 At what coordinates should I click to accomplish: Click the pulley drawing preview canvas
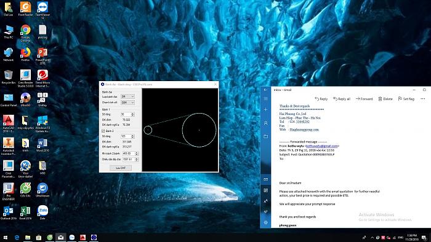[x=180, y=130]
